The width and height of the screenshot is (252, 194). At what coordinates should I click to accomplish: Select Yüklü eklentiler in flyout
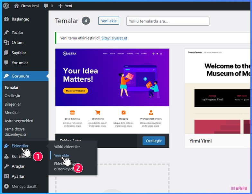[x=67, y=147]
